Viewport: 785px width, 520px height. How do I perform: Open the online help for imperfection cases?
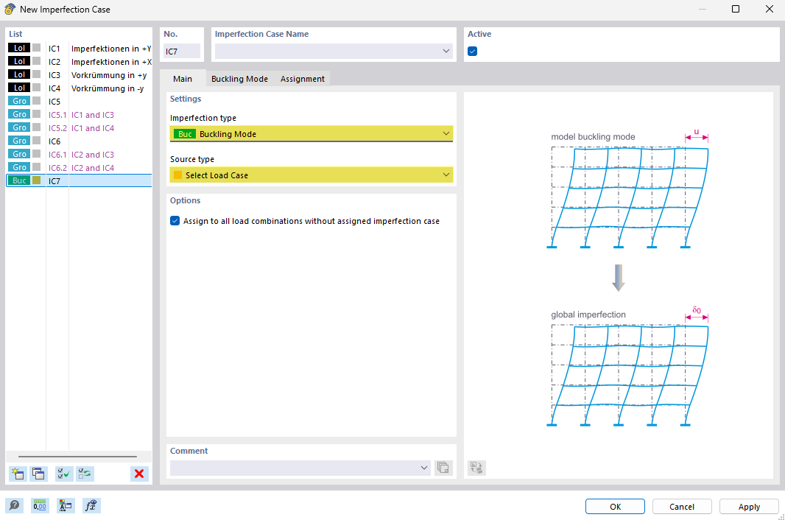point(15,505)
